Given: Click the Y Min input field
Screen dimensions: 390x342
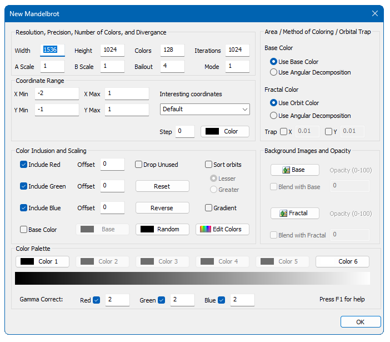Looking at the screenshot, I should point(57,110).
